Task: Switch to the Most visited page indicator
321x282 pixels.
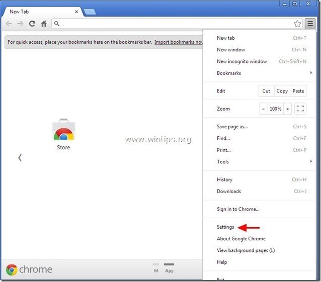Action: pyautogui.click(x=156, y=268)
